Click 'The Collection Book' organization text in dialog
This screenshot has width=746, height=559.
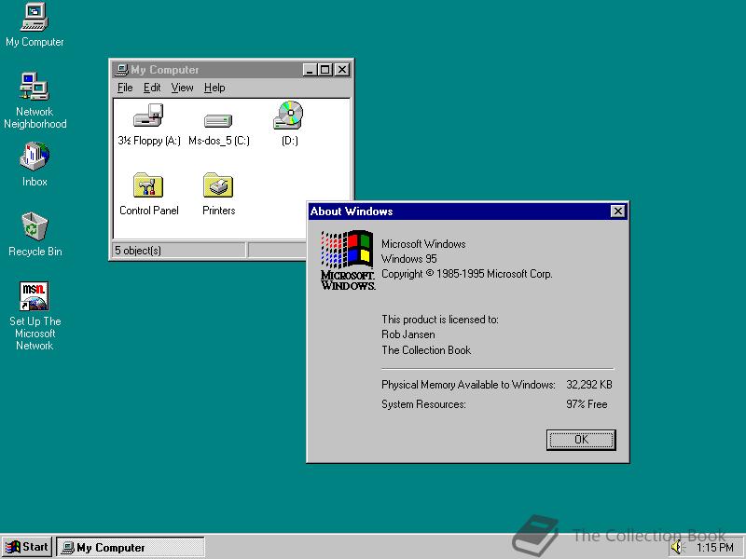(426, 350)
